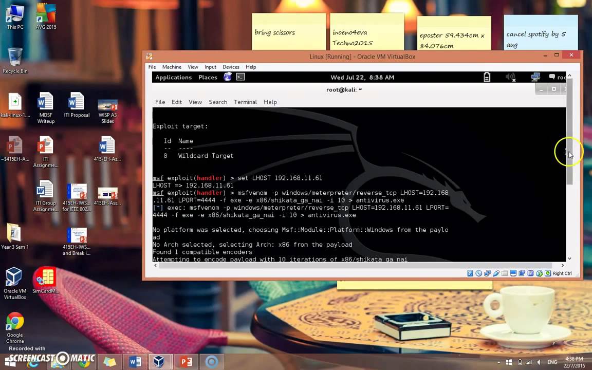Select the WISP A3 Slides PowerPoint file
Image resolution: width=592 pixels, height=370 pixels.
pyautogui.click(x=107, y=111)
